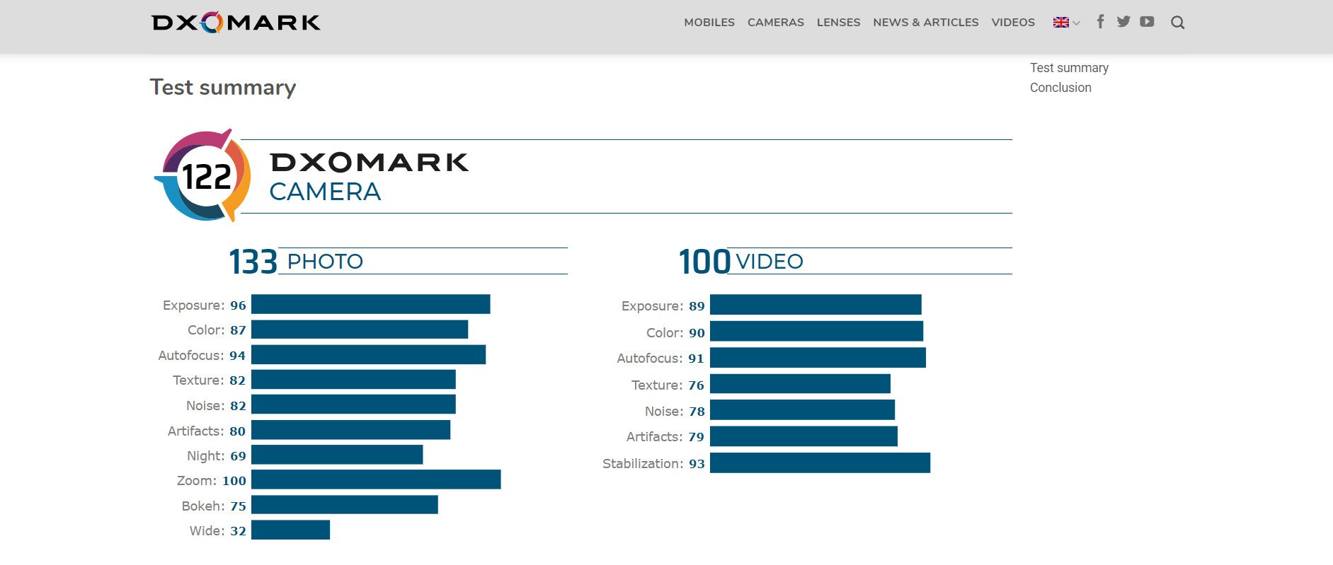Viewport: 1333px width, 565px height.
Task: Click the 133 photo score number
Action: [x=253, y=262]
